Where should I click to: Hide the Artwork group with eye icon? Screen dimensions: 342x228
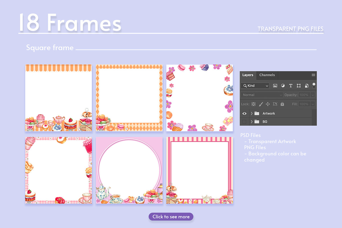pos(244,113)
